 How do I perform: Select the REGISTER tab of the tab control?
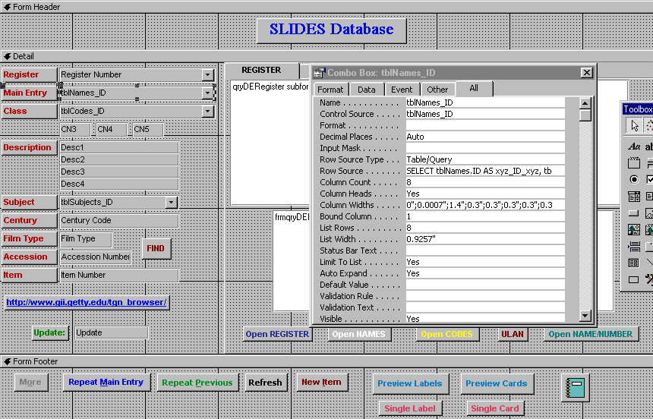pos(261,70)
